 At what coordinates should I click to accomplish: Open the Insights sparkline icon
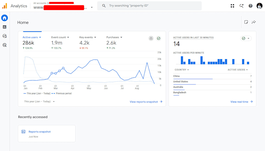(x=254, y=22)
